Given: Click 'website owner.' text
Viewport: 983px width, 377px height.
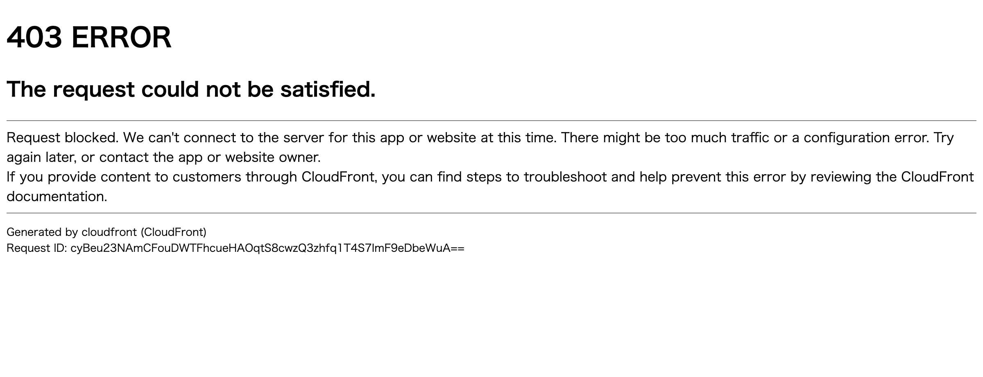Looking at the screenshot, I should click(273, 157).
